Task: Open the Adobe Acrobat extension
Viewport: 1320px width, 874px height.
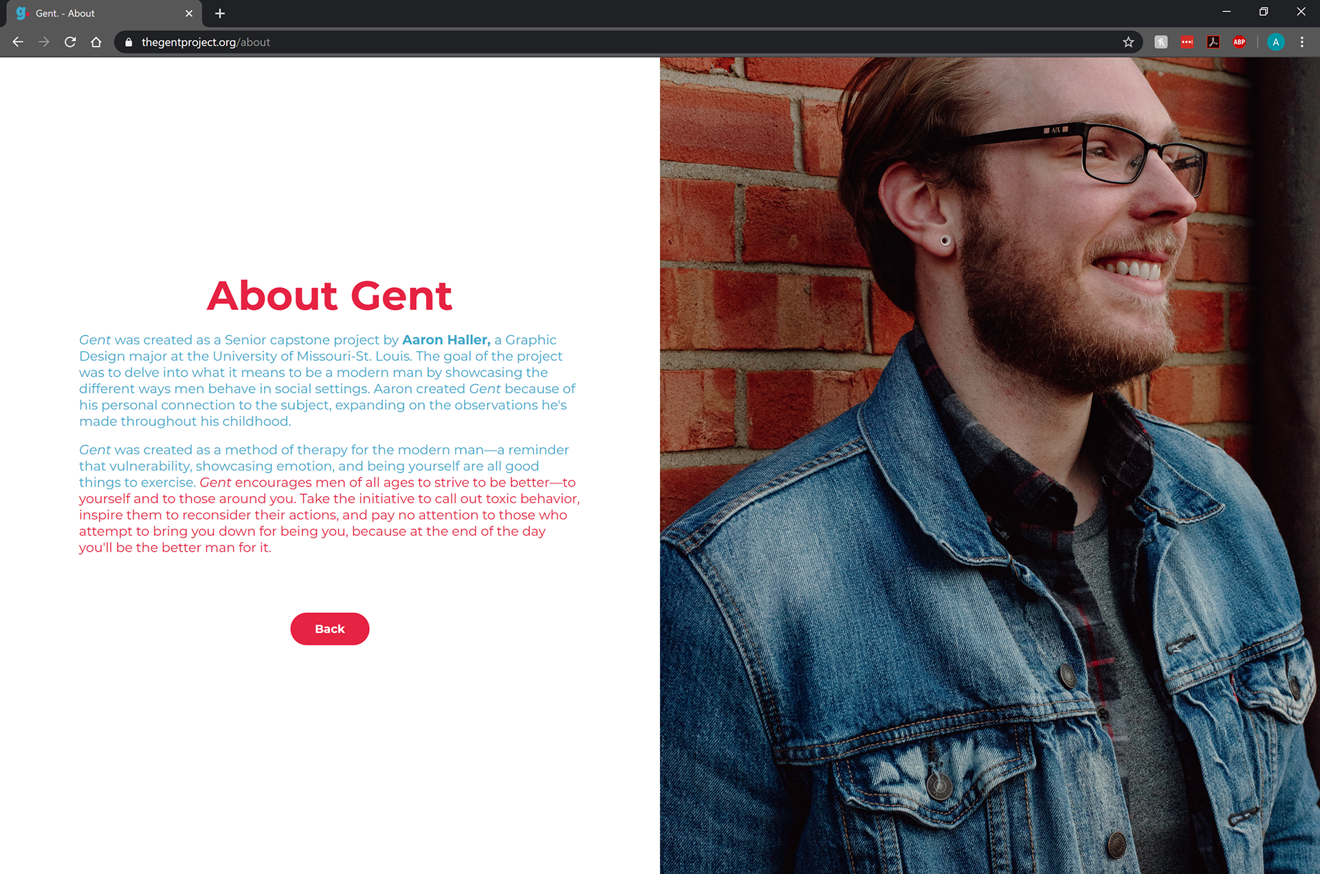Action: coord(1213,42)
